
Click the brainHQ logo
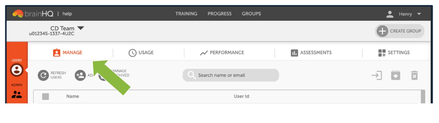pyautogui.click(x=33, y=14)
